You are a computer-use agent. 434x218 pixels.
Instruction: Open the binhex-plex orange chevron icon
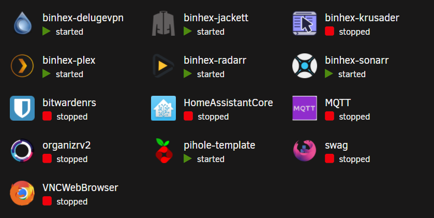pyautogui.click(x=22, y=66)
